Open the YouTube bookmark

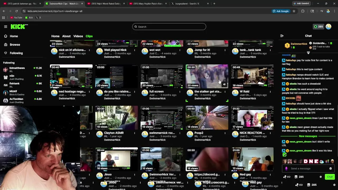coord(16,18)
